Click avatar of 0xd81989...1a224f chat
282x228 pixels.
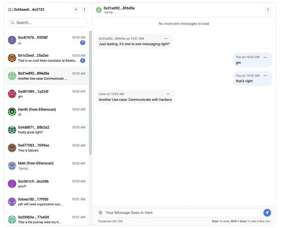(12, 94)
